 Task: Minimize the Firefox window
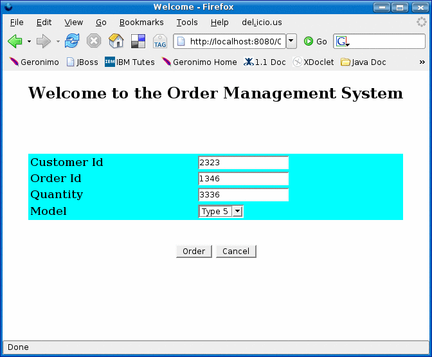(x=382, y=8)
